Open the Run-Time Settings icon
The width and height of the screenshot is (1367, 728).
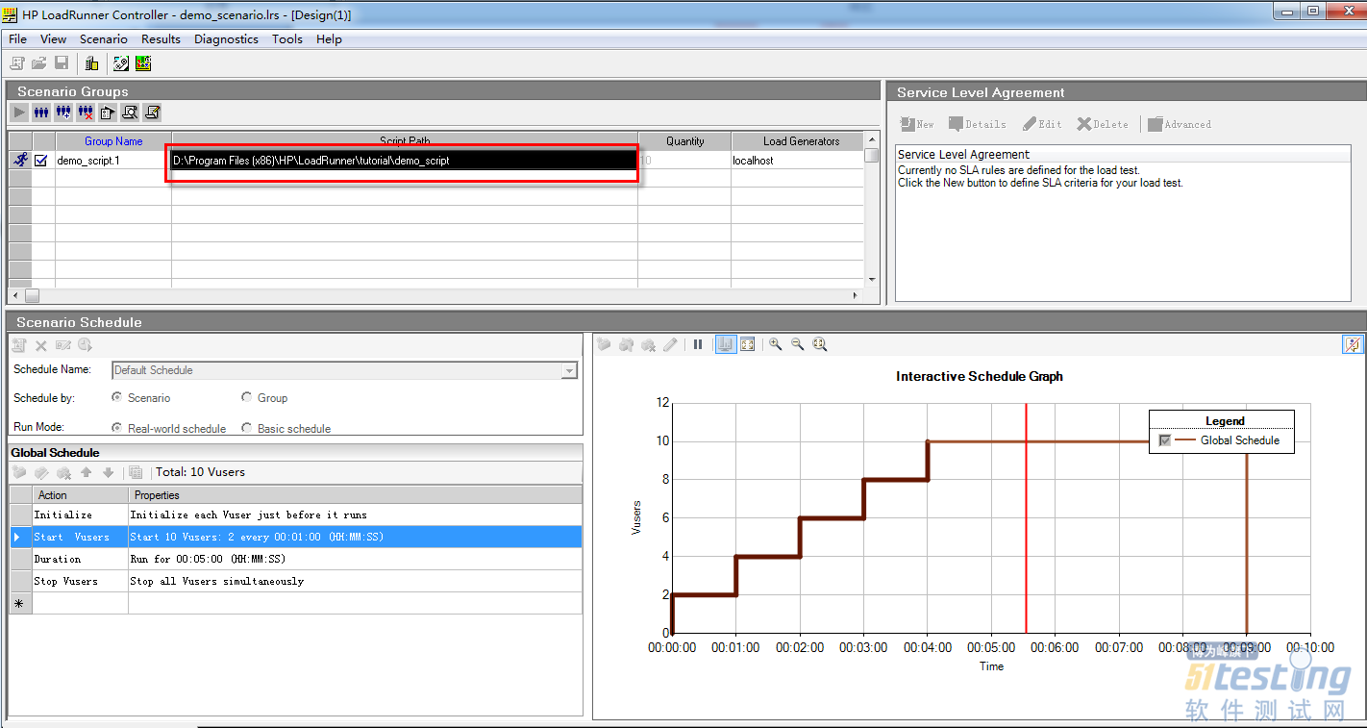point(108,113)
